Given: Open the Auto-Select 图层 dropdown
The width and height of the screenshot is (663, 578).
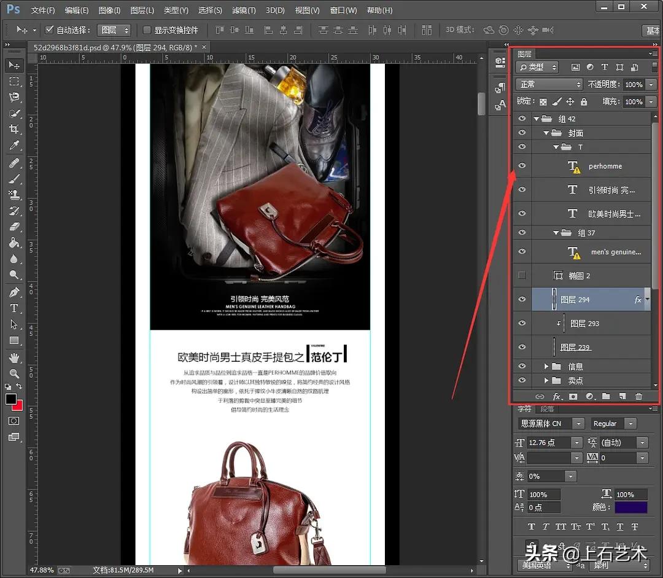Looking at the screenshot, I should [114, 30].
